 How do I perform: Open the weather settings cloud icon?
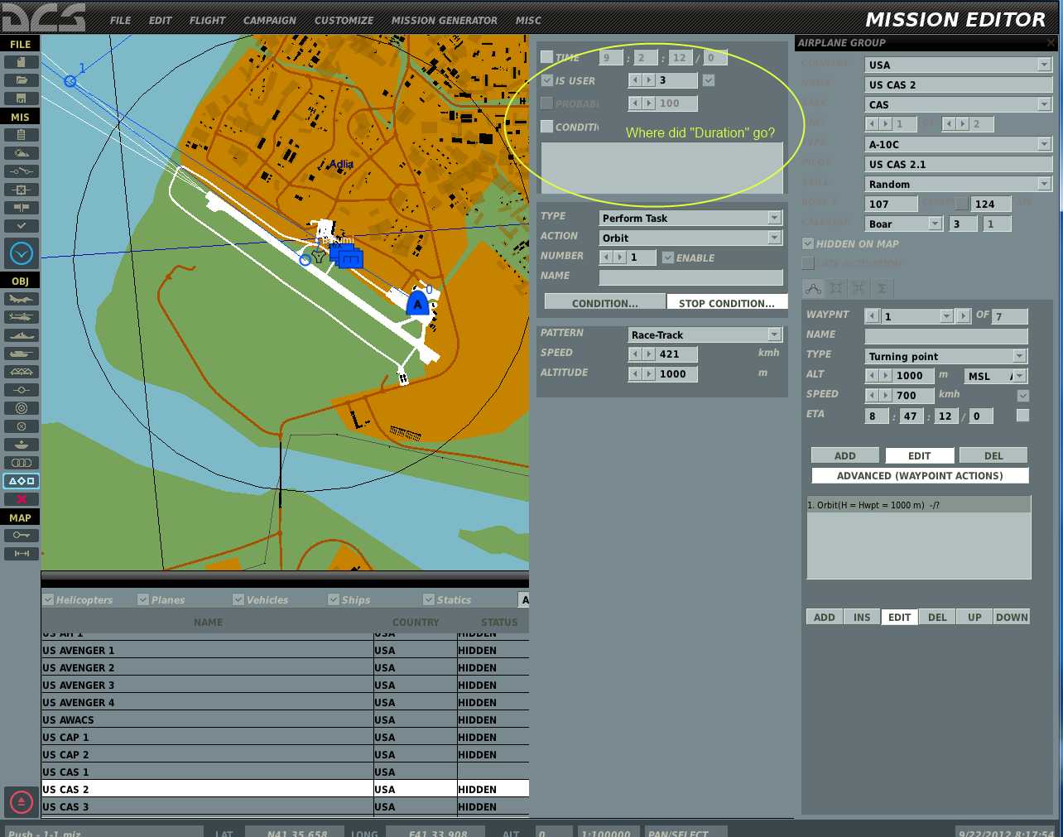point(21,153)
